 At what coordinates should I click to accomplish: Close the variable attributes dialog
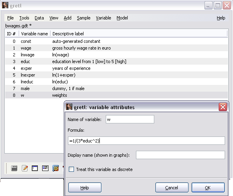223,107
